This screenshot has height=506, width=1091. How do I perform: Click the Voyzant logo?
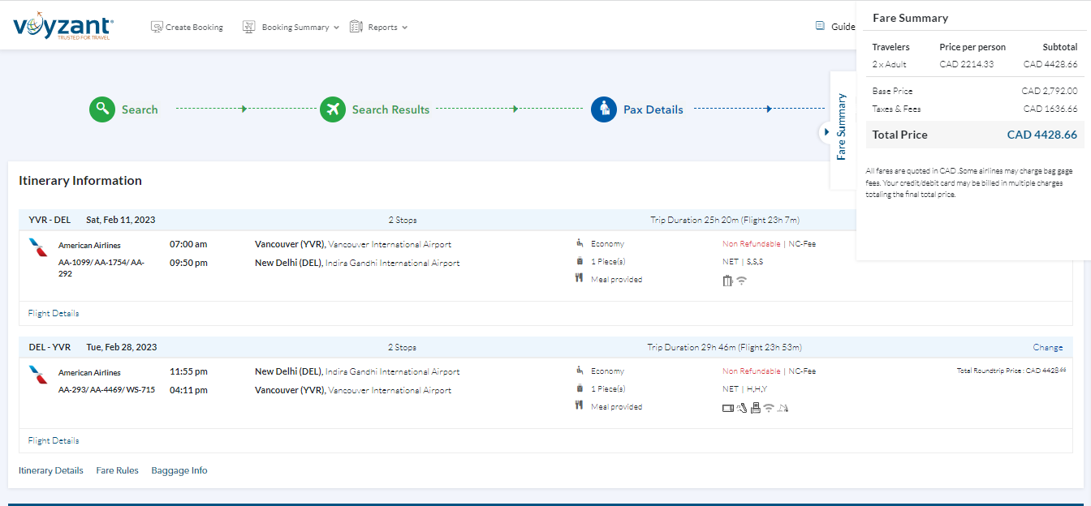click(63, 26)
